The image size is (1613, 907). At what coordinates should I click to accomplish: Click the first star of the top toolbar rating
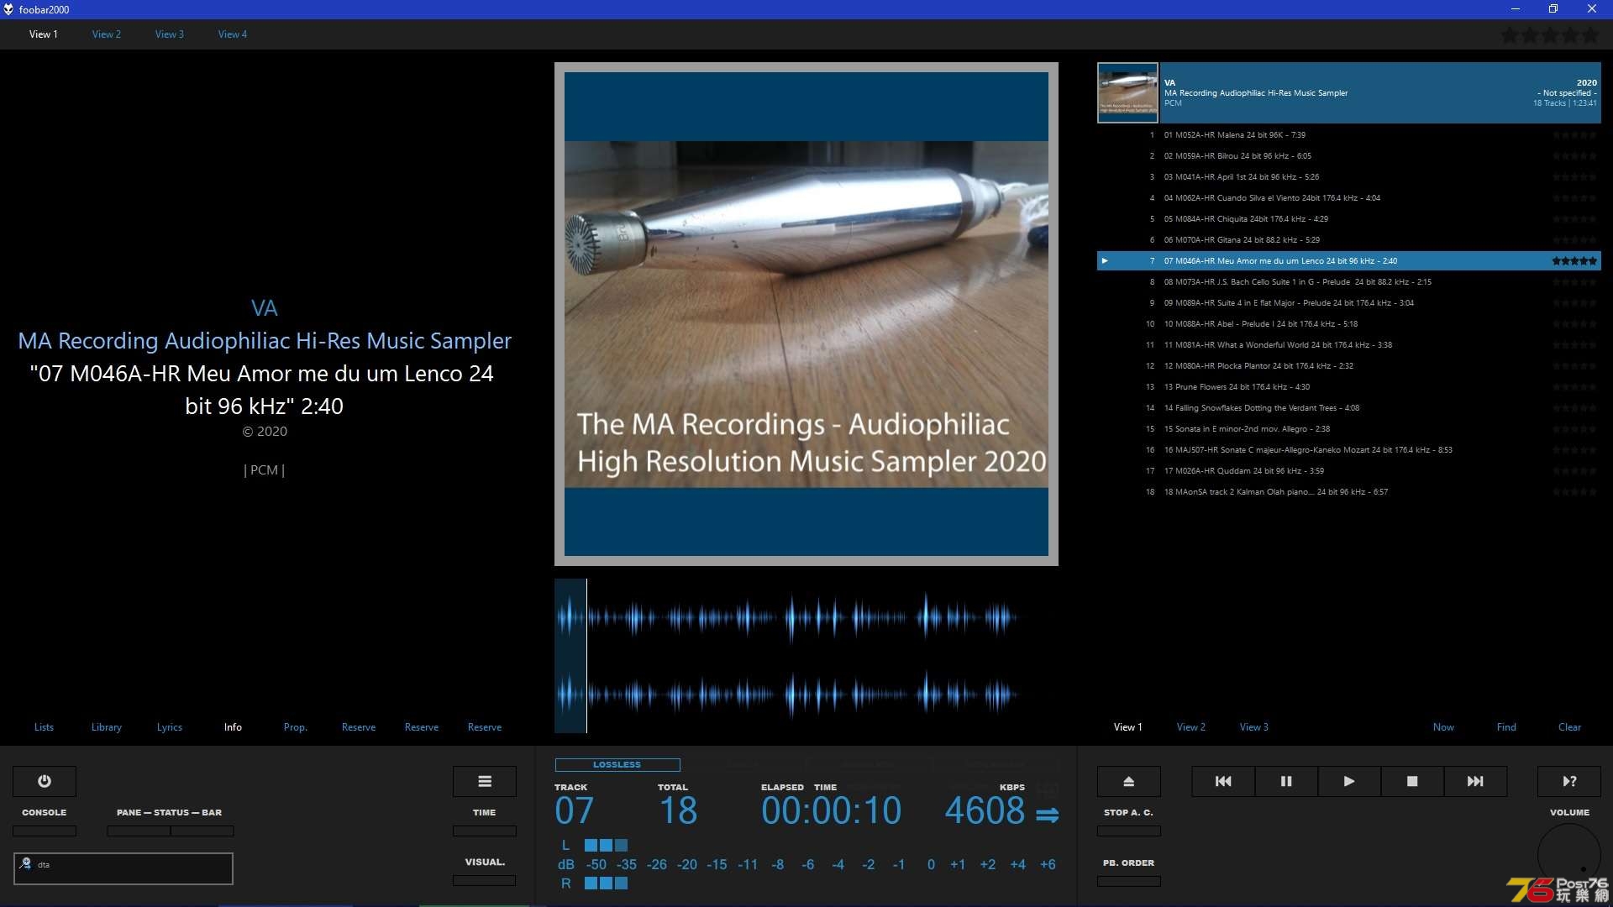[x=1510, y=35]
